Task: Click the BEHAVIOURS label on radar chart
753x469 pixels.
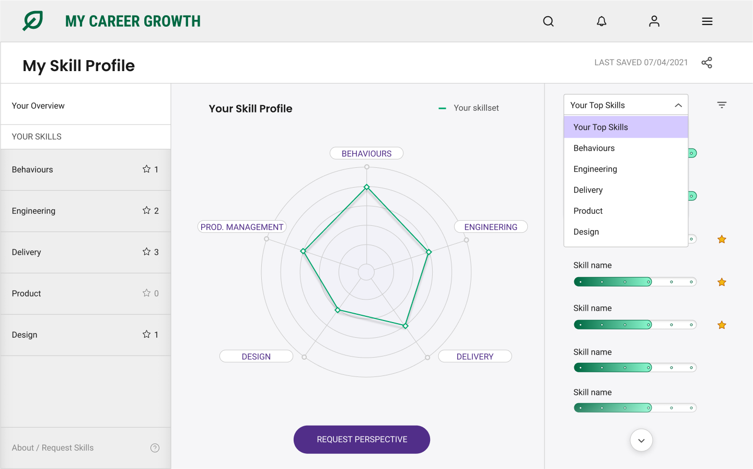Action: pyautogui.click(x=366, y=153)
